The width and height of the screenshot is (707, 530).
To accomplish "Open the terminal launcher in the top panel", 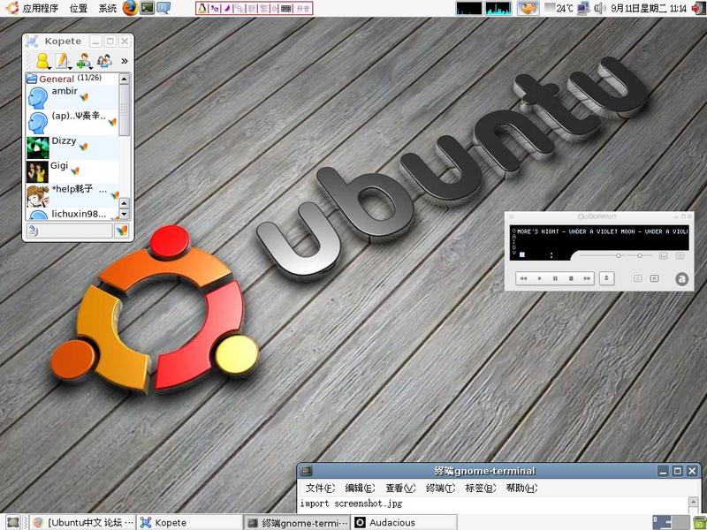I will pos(147,8).
